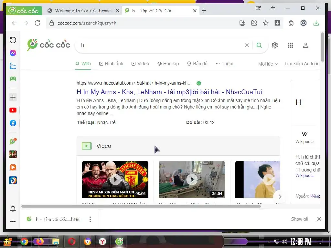The height and width of the screenshot is (248, 331).
Task: Bookmark this page with the star icon
Action: 266,23
